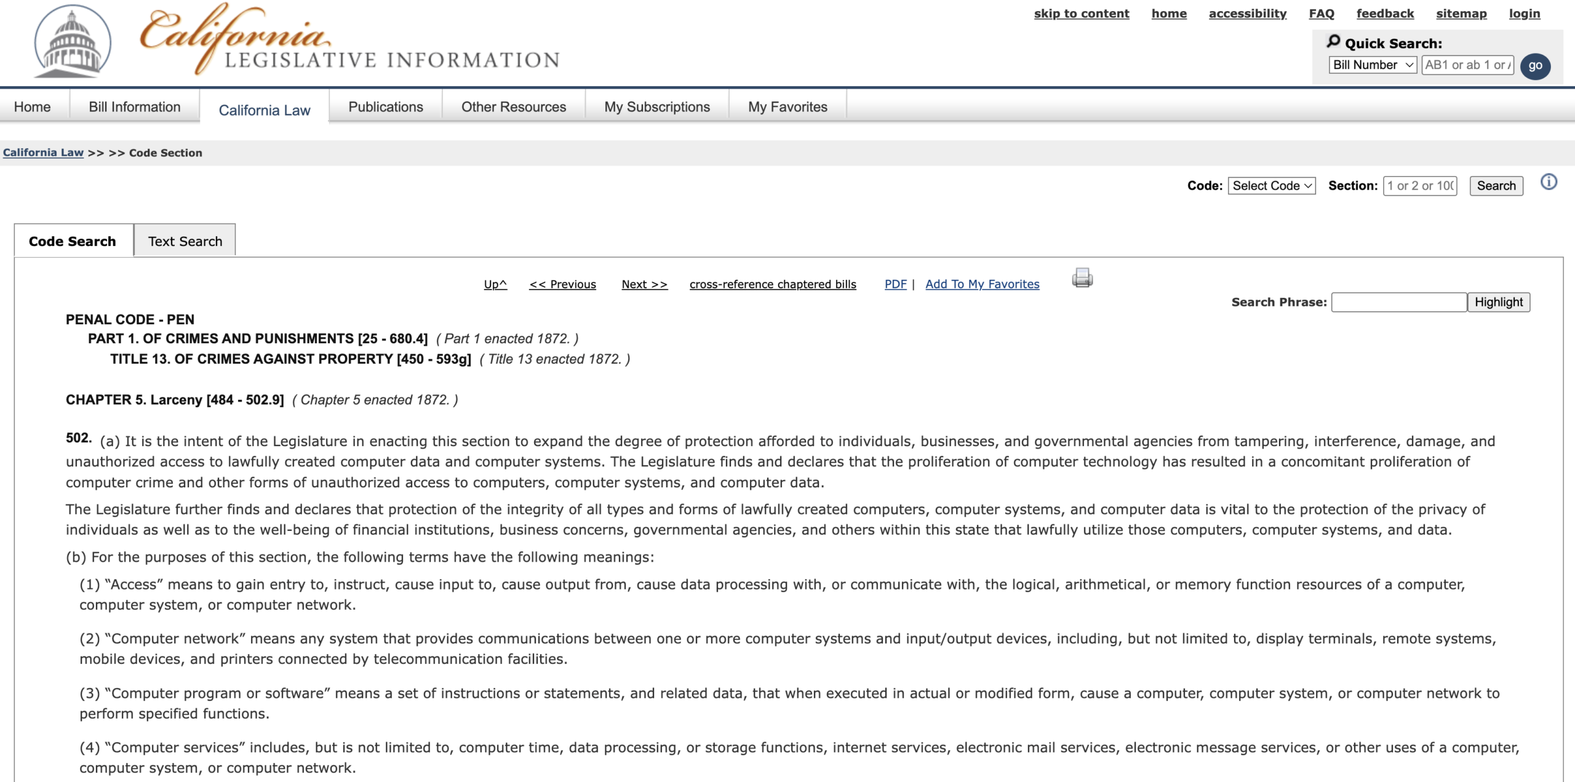Image resolution: width=1575 pixels, height=782 pixels.
Task: Click the info icon beside Search
Action: click(x=1549, y=182)
